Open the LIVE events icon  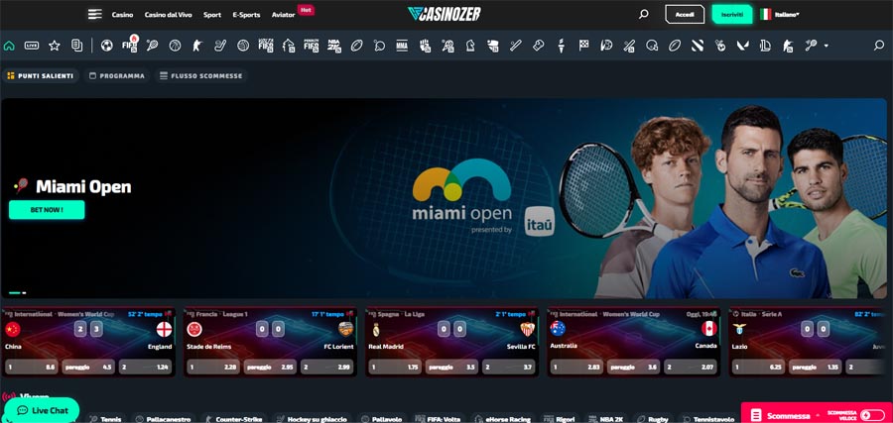[32, 46]
